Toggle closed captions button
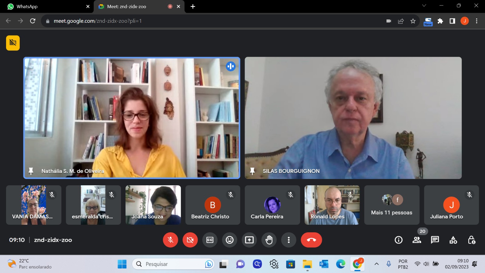The width and height of the screenshot is (485, 273). 210,240
